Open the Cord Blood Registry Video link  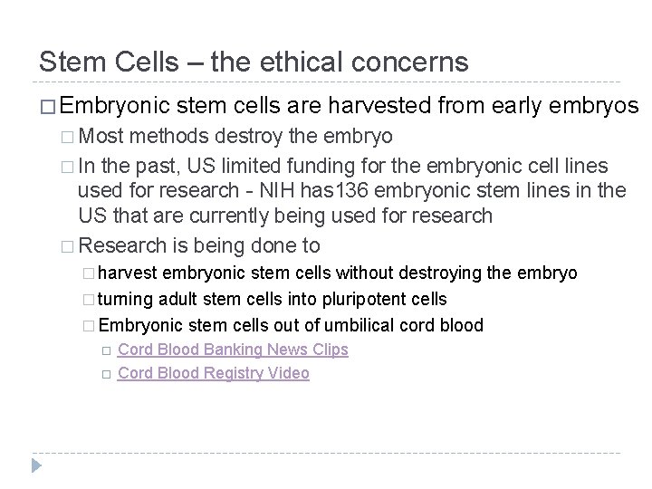coord(214,373)
